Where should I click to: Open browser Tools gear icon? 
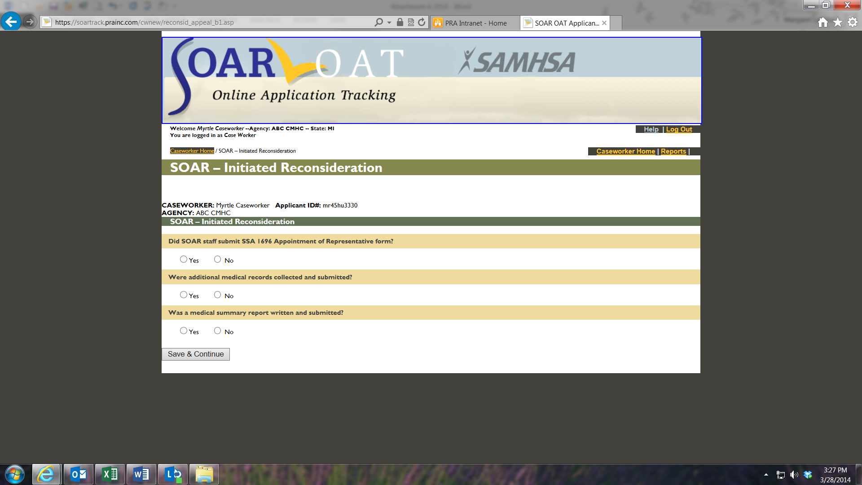point(853,22)
